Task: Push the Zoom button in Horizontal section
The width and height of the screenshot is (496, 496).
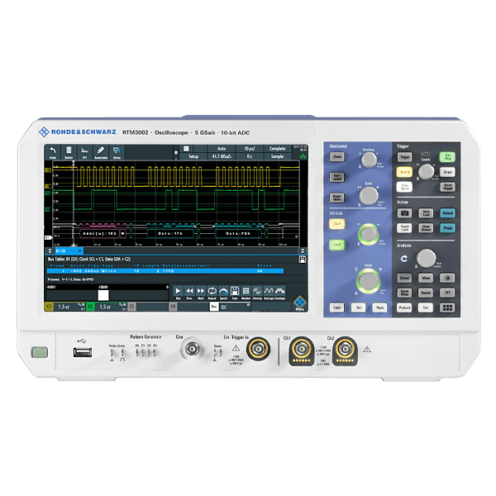Action: pos(337,157)
